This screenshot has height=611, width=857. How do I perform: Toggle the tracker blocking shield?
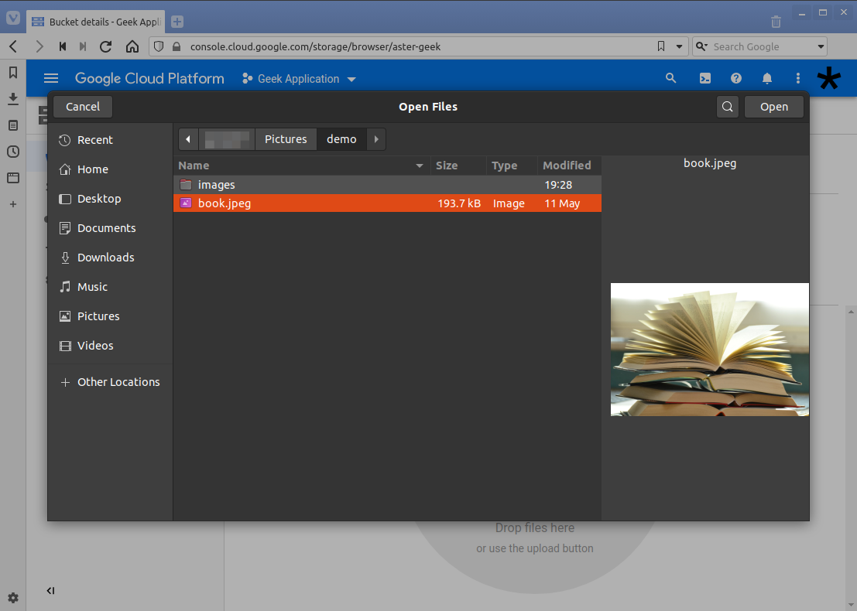tap(159, 46)
